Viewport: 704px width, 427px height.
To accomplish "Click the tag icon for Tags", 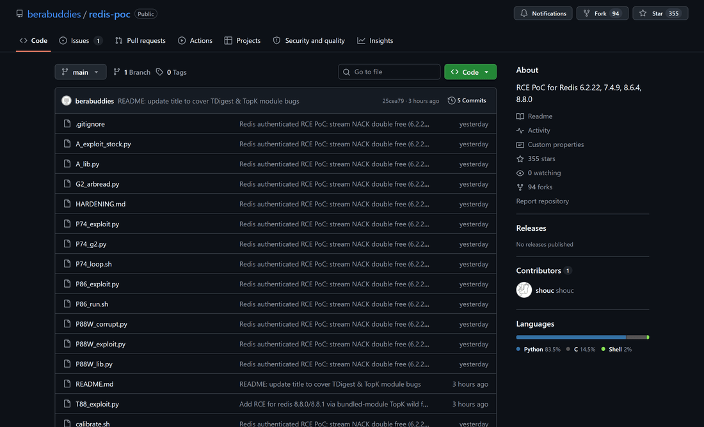I will 159,72.
